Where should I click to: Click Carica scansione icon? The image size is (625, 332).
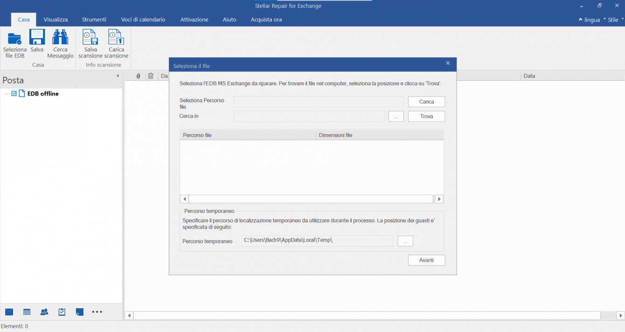point(116,37)
